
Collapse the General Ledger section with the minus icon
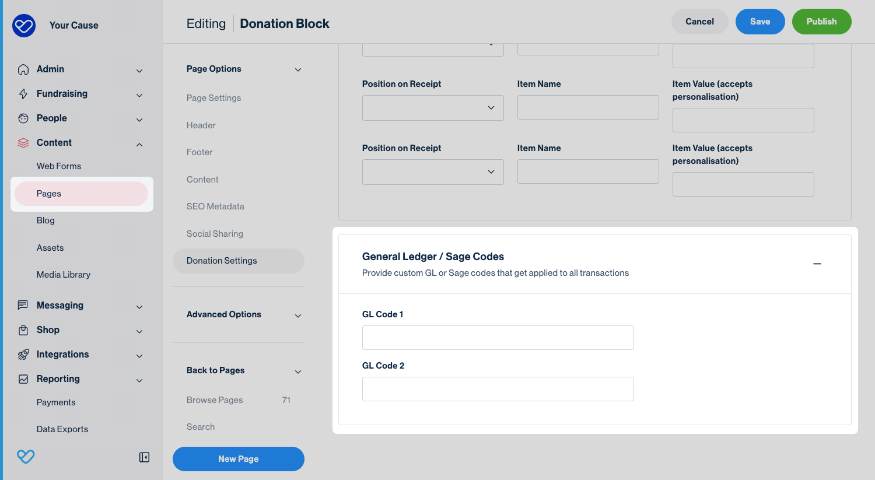(x=817, y=264)
